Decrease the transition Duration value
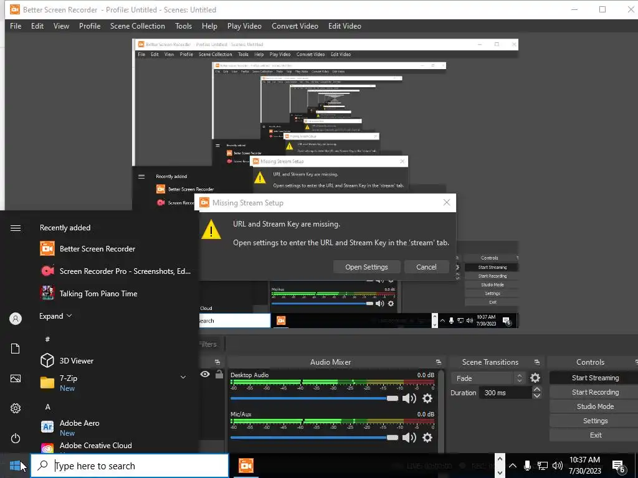Viewport: 638px width, 478px height. [536, 396]
